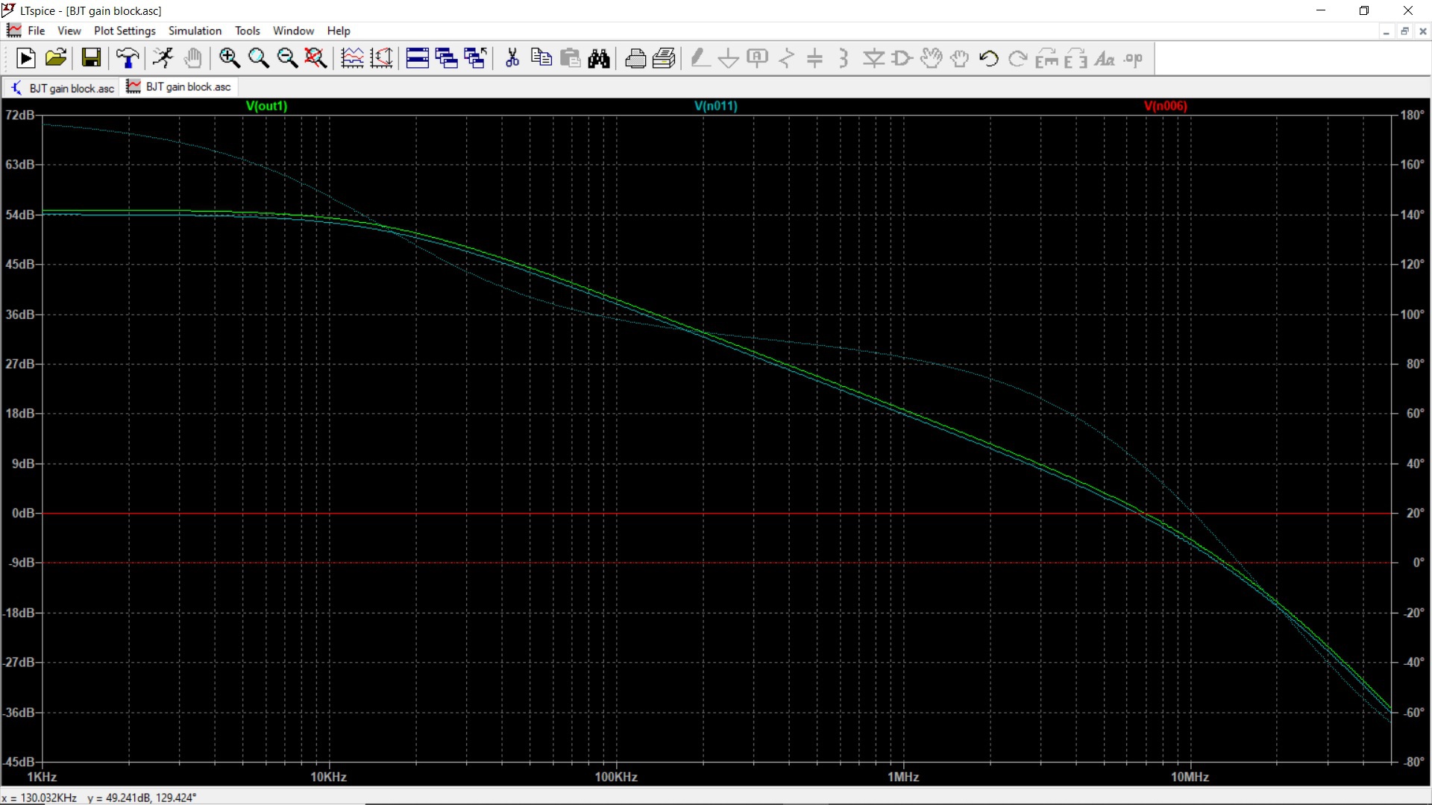Restore down the inner plot document window
This screenshot has width=1432, height=805.
[1405, 31]
